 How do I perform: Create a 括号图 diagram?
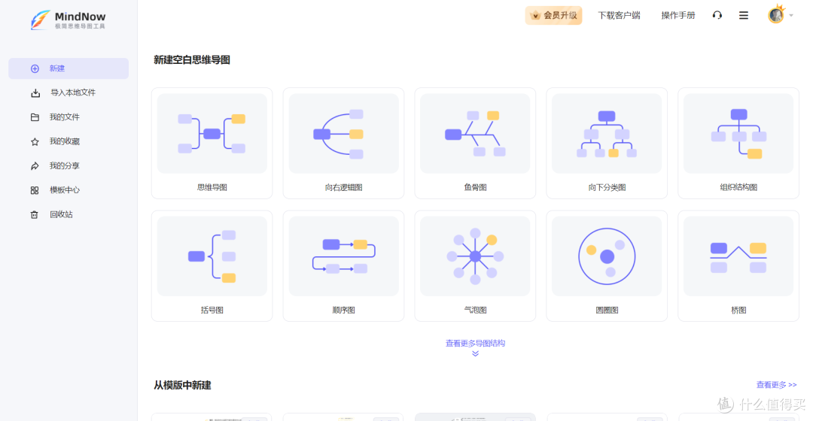[212, 265]
